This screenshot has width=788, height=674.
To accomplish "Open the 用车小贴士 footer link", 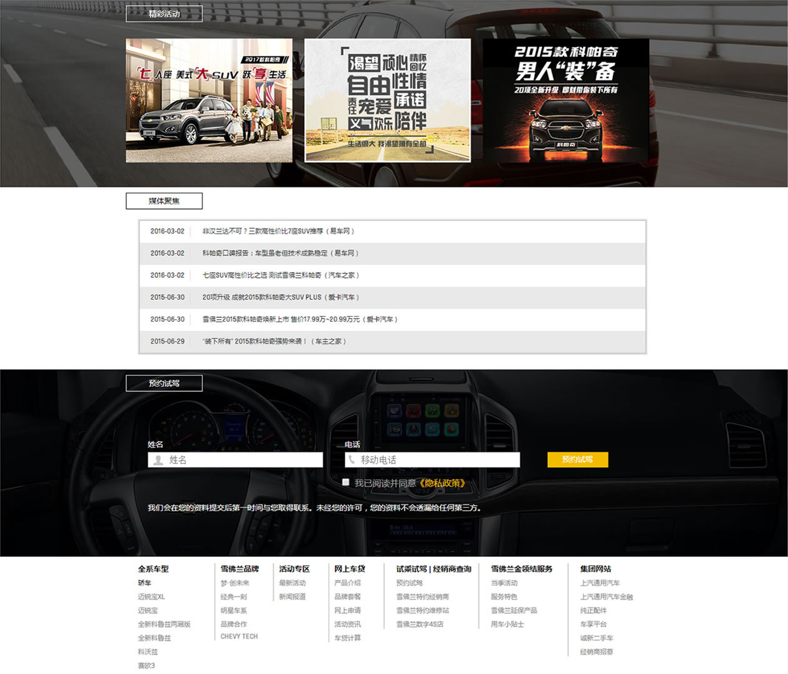I will point(508,624).
